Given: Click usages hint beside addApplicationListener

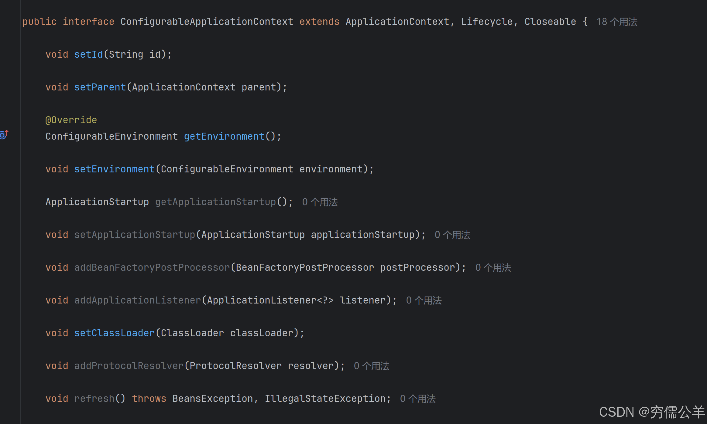Looking at the screenshot, I should tap(424, 300).
